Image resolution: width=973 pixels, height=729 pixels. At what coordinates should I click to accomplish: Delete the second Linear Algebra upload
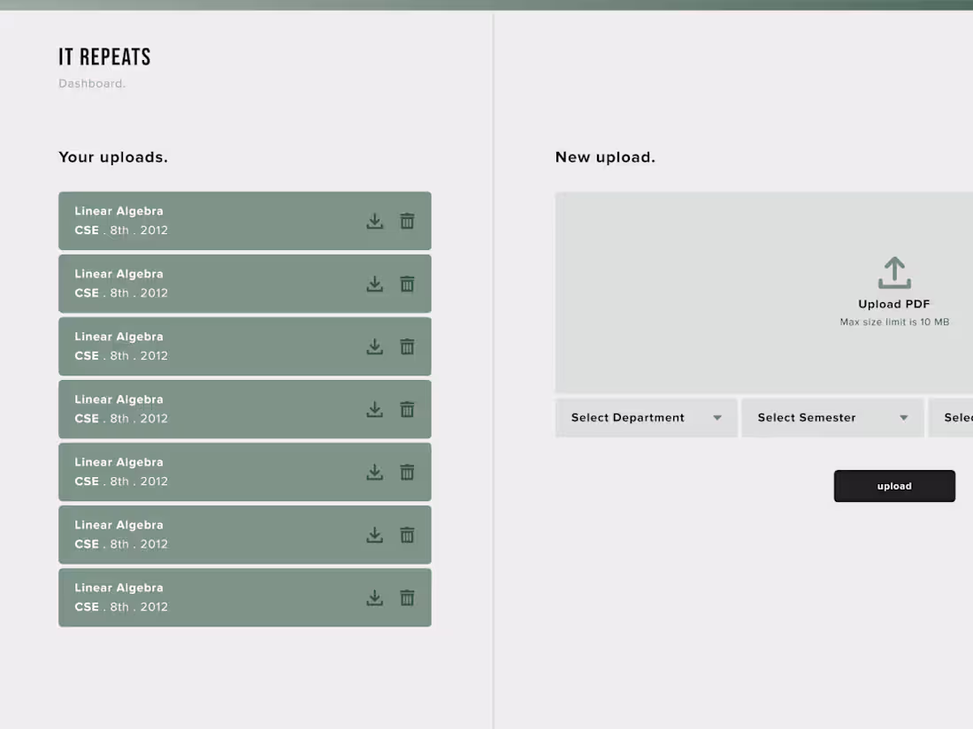(x=407, y=284)
